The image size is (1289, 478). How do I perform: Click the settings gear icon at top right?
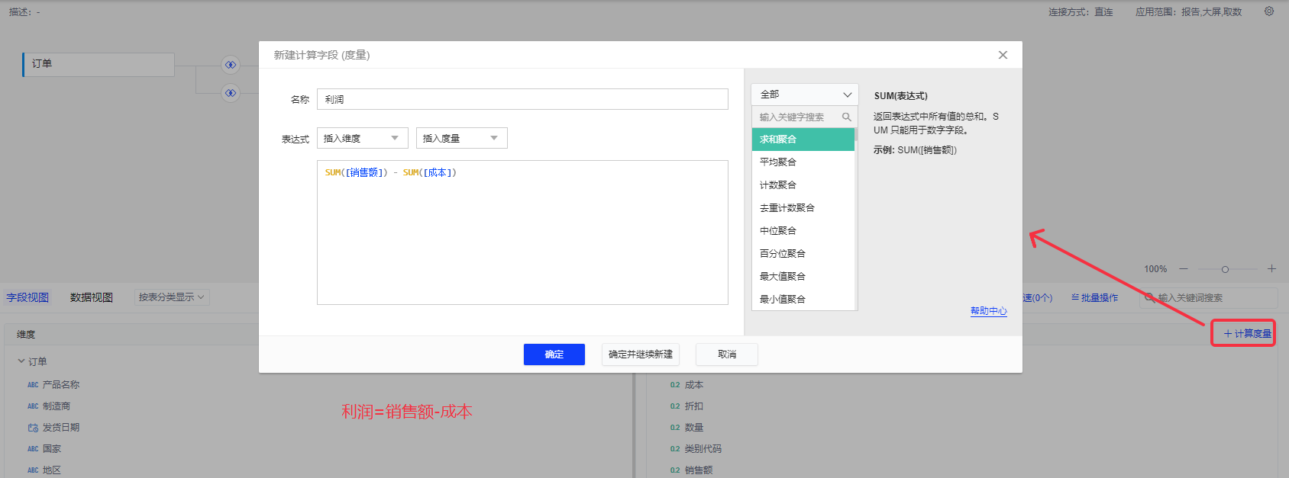point(1269,11)
